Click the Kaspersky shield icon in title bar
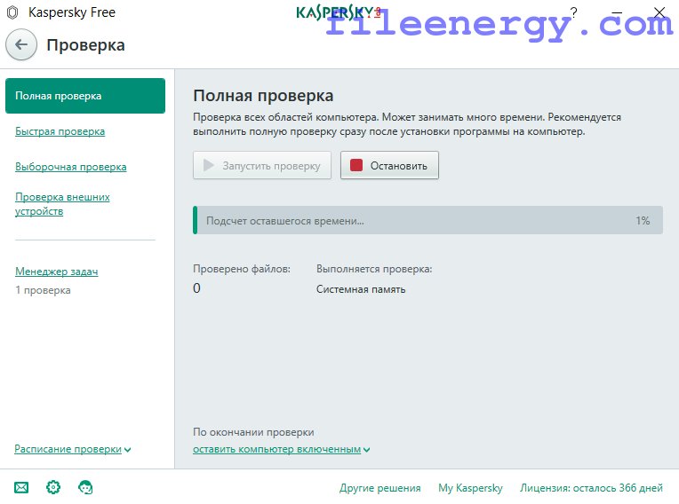The width and height of the screenshot is (679, 504). (x=13, y=12)
